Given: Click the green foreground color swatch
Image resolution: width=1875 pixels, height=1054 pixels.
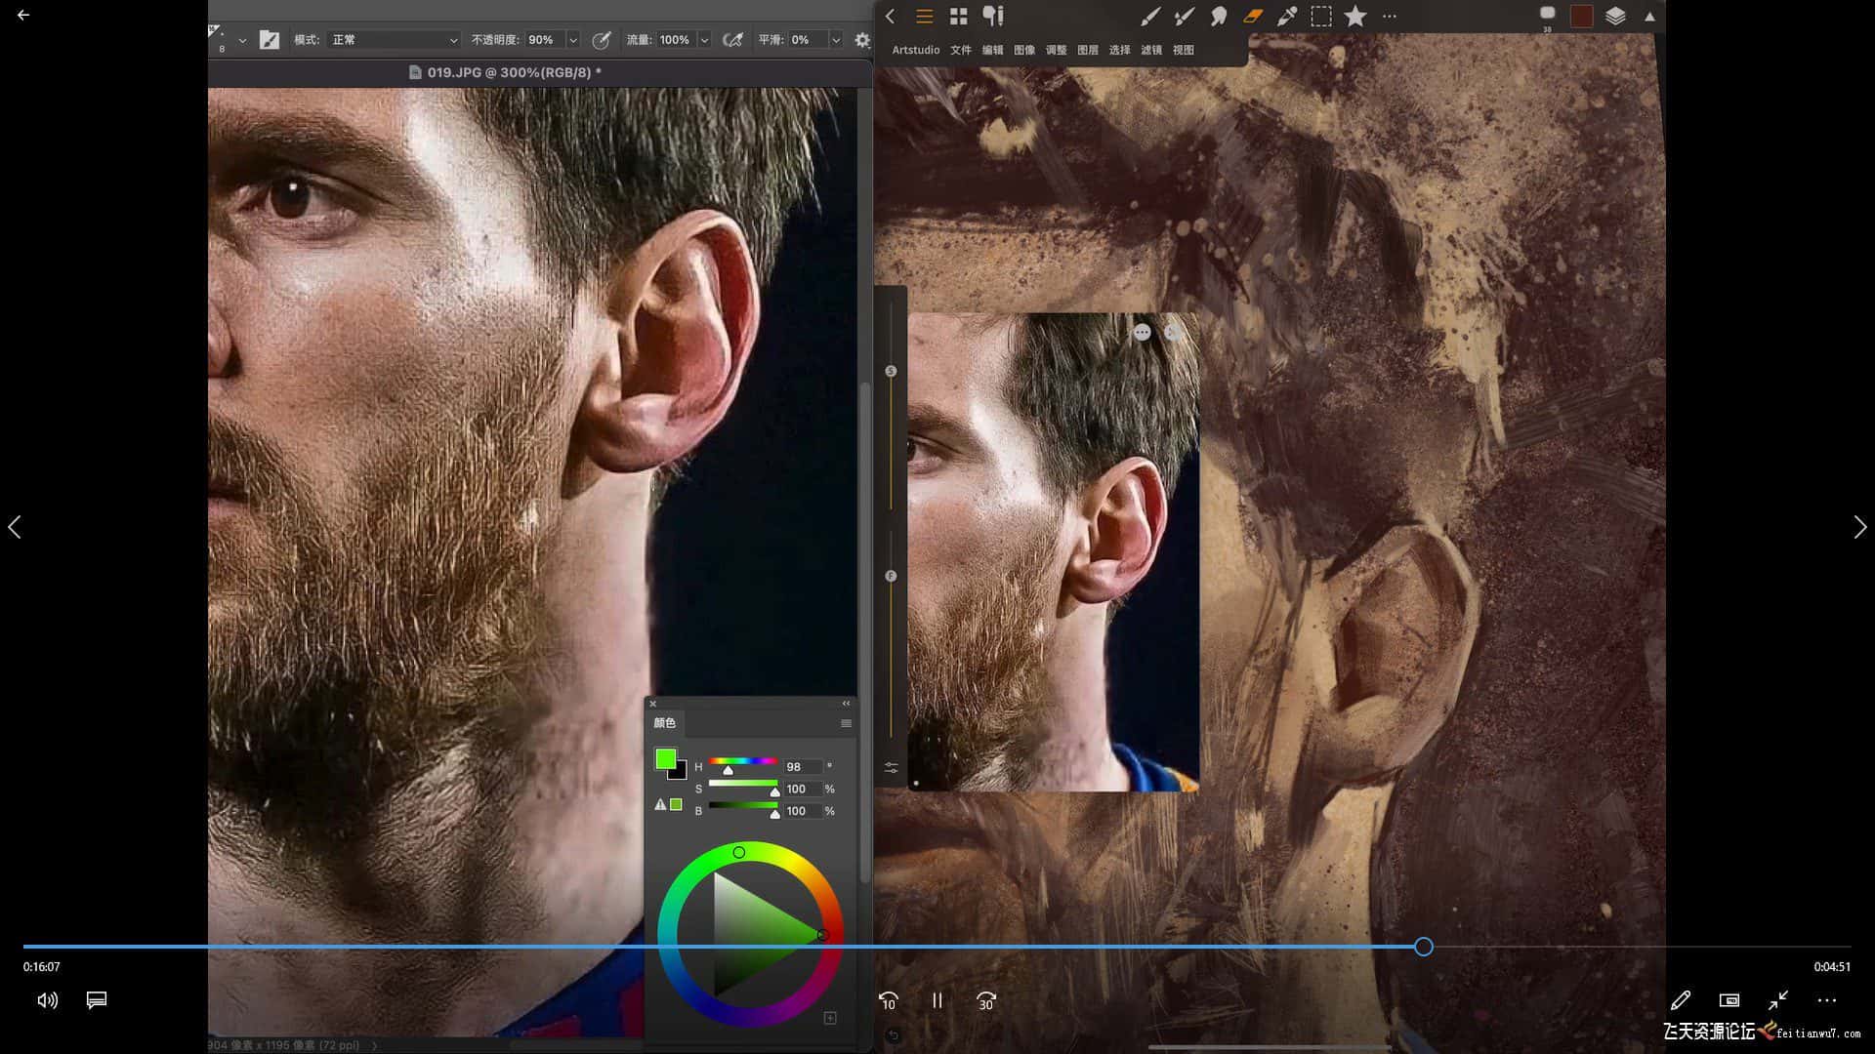Looking at the screenshot, I should (665, 759).
